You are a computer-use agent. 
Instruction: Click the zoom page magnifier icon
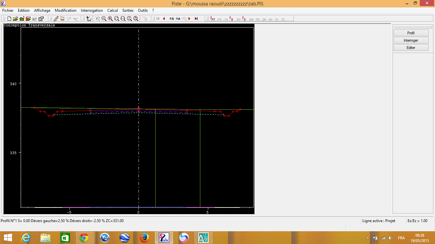(x=136, y=19)
